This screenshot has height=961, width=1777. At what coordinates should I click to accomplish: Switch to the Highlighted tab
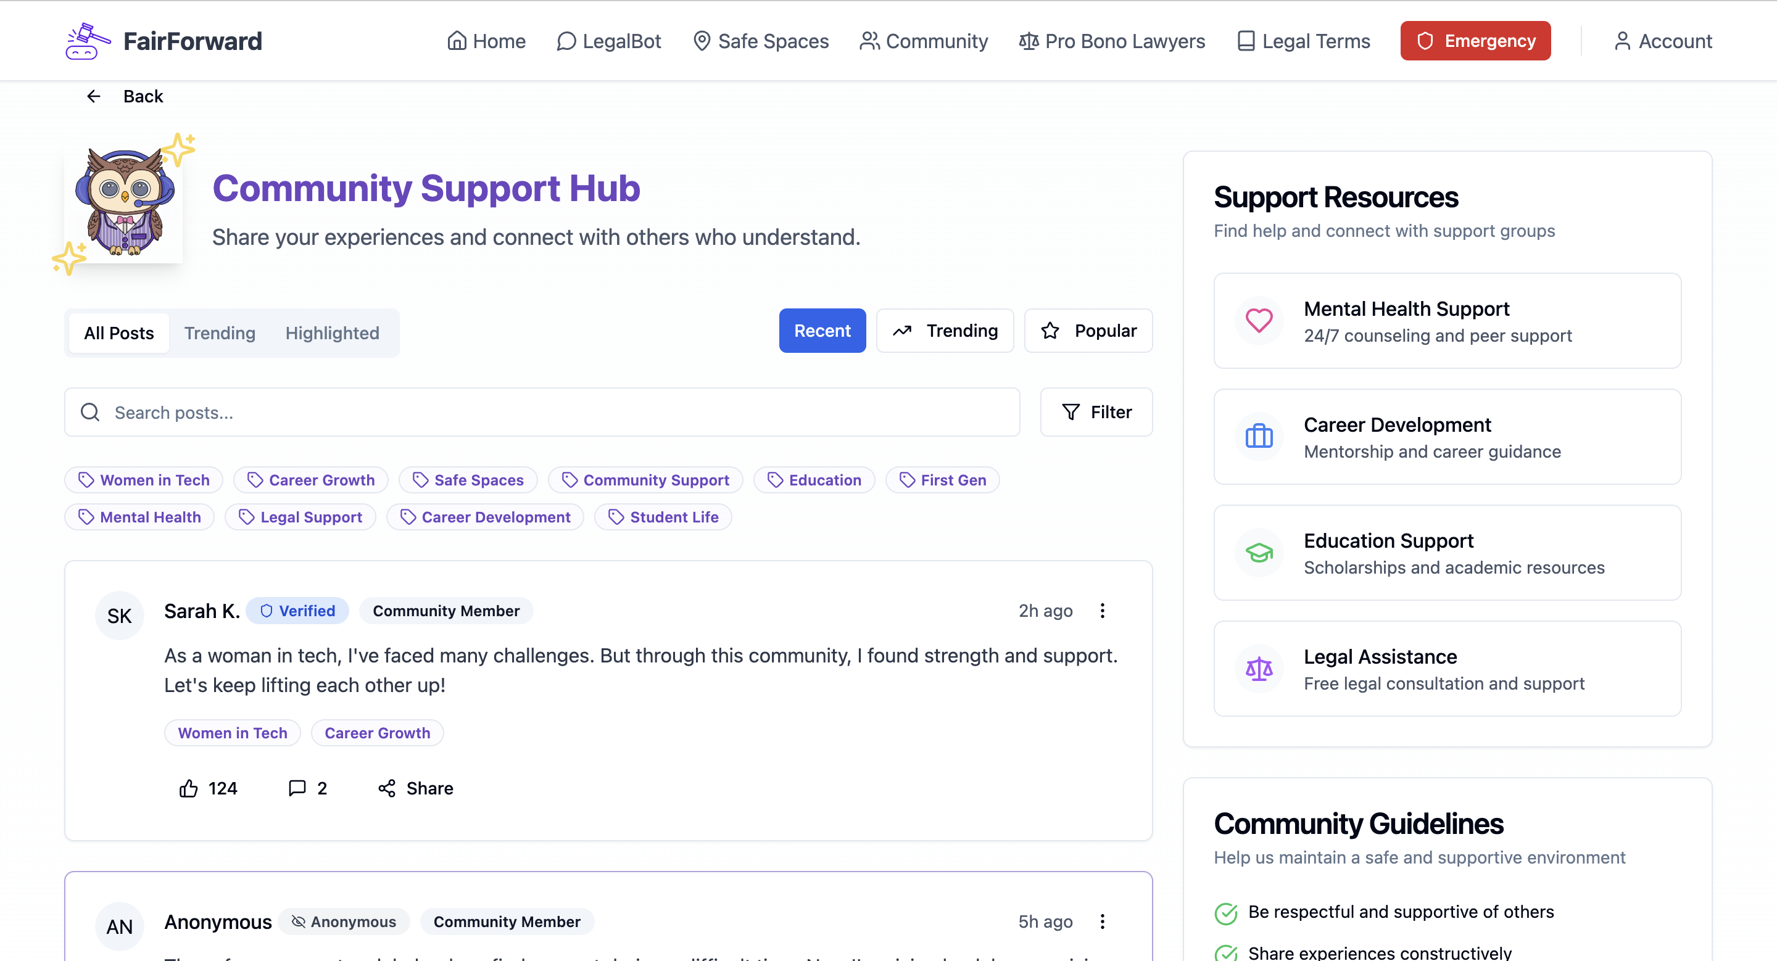[x=332, y=333]
